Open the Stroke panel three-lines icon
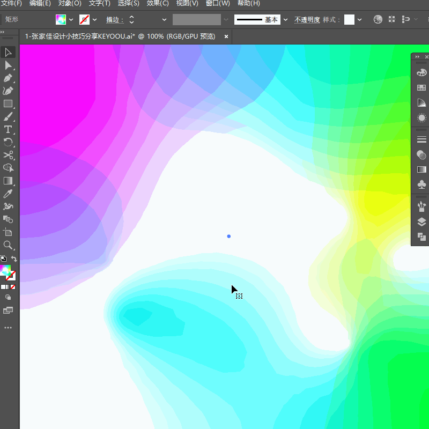 [421, 139]
